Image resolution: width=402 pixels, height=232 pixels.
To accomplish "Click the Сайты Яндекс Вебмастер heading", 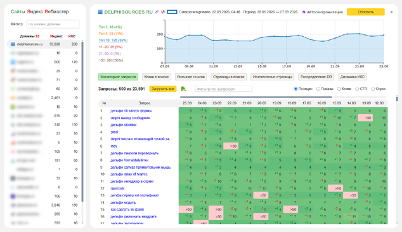I will (x=39, y=11).
